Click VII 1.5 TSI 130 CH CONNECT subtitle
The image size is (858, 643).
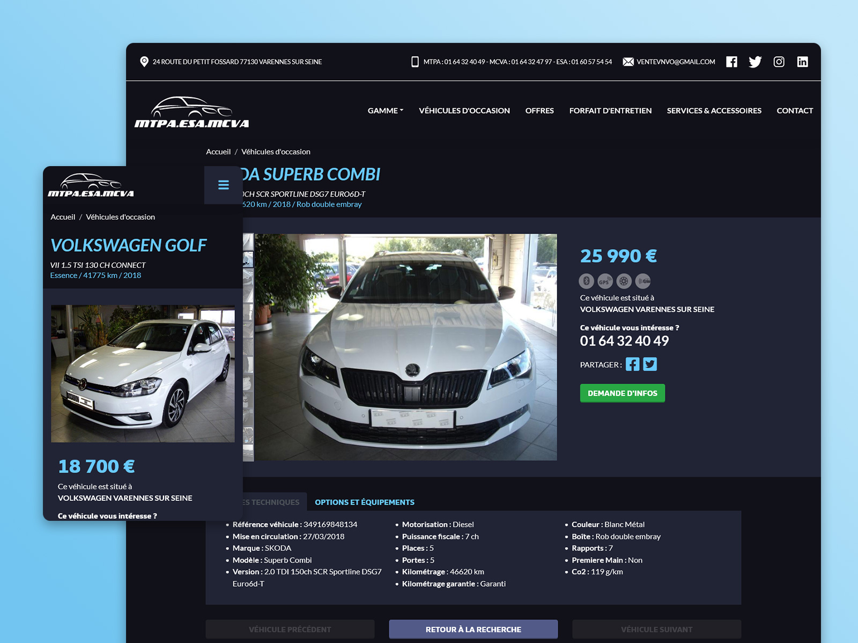pos(98,265)
